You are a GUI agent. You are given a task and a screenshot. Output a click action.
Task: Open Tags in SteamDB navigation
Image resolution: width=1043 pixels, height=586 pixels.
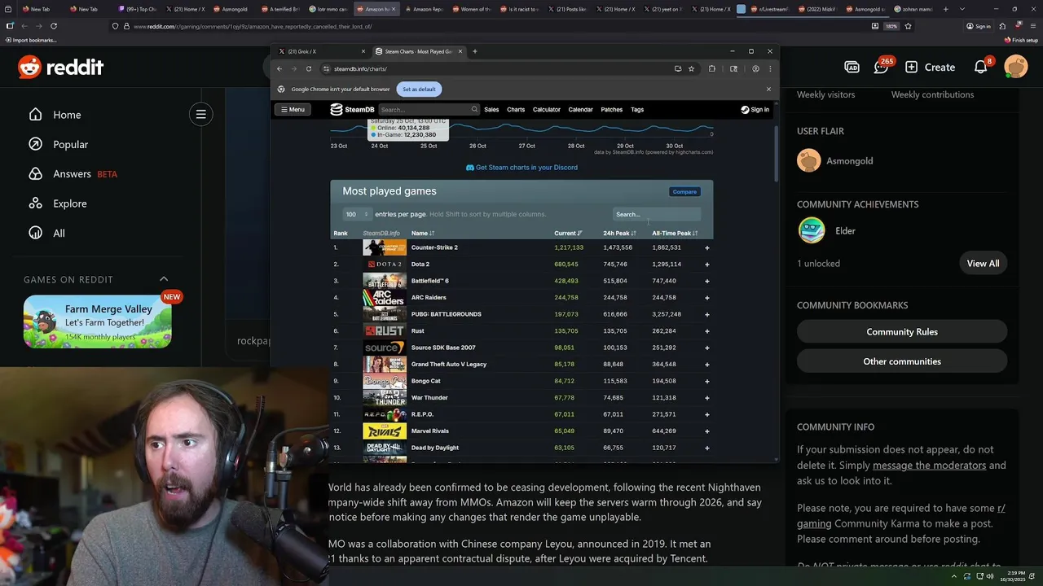coord(637,109)
